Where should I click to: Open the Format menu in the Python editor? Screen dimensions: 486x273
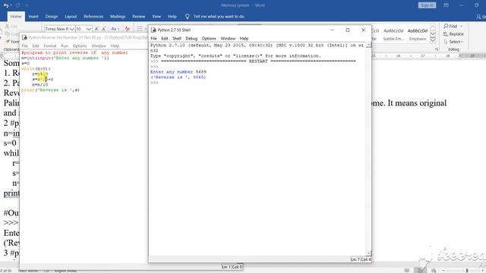pos(50,45)
